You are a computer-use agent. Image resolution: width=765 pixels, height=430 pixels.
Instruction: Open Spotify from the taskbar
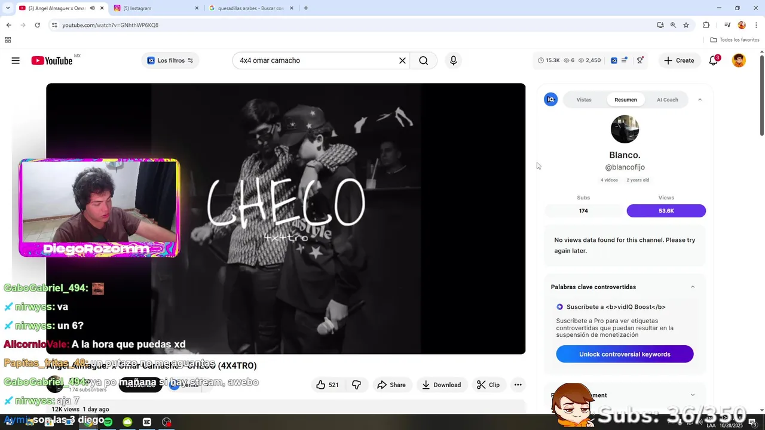[x=108, y=422]
